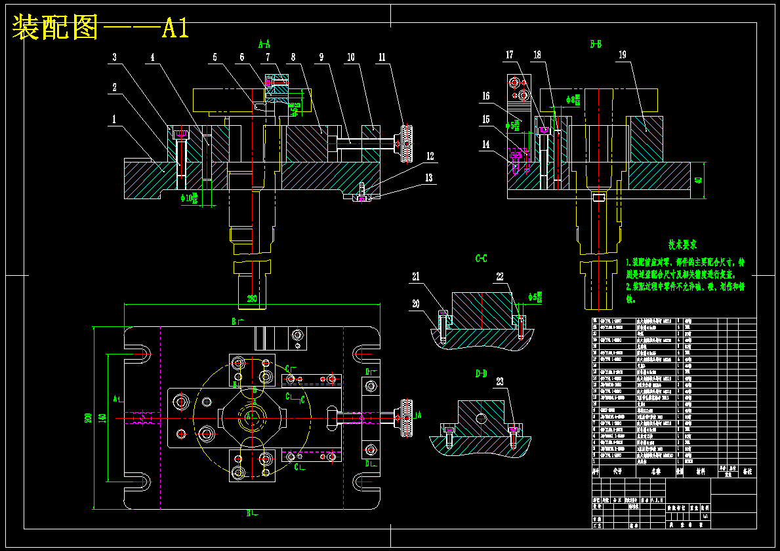The height and width of the screenshot is (551, 780).
Task: Pick part callout number 12
Action: click(x=429, y=156)
